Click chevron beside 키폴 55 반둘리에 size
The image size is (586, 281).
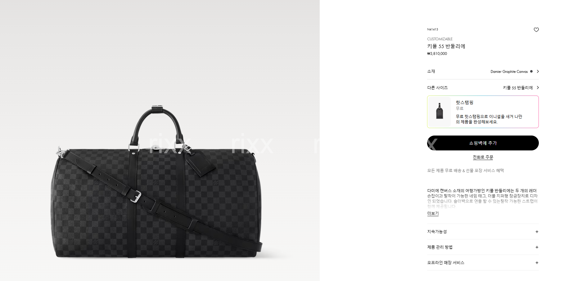[x=538, y=87]
